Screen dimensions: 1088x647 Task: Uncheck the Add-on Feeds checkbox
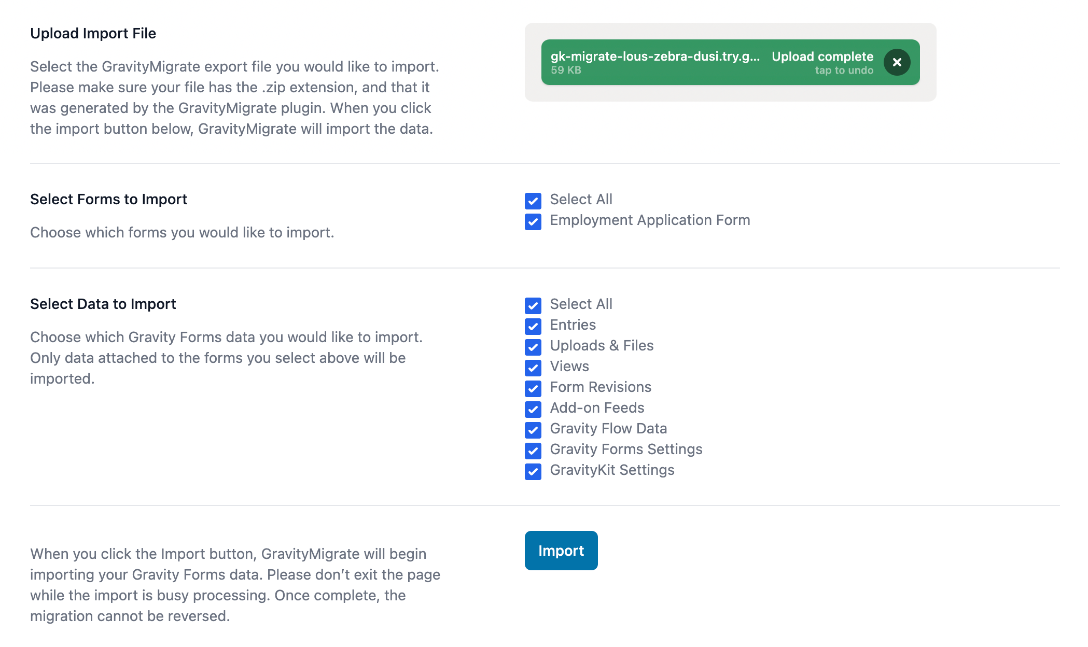[532, 409]
